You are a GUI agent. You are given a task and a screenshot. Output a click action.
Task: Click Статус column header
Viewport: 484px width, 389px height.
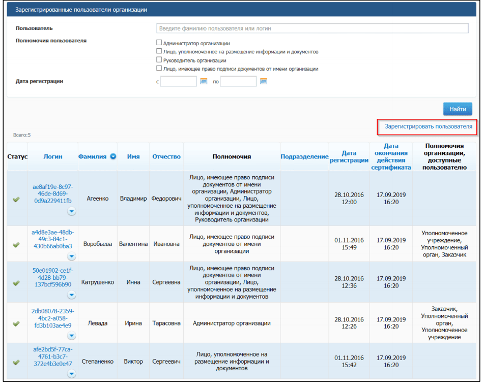coord(17,156)
